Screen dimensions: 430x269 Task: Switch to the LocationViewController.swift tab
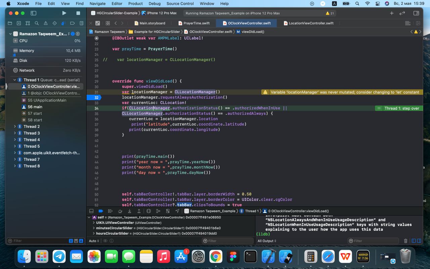click(x=308, y=23)
